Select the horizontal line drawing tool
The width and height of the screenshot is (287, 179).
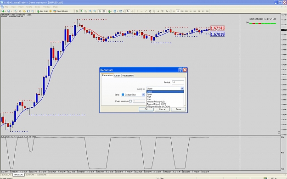(x=141, y=11)
